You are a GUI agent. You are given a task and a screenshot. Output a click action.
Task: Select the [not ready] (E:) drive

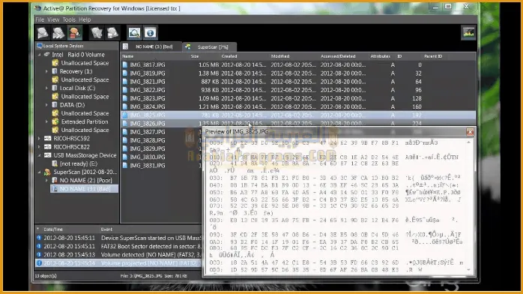(79, 163)
